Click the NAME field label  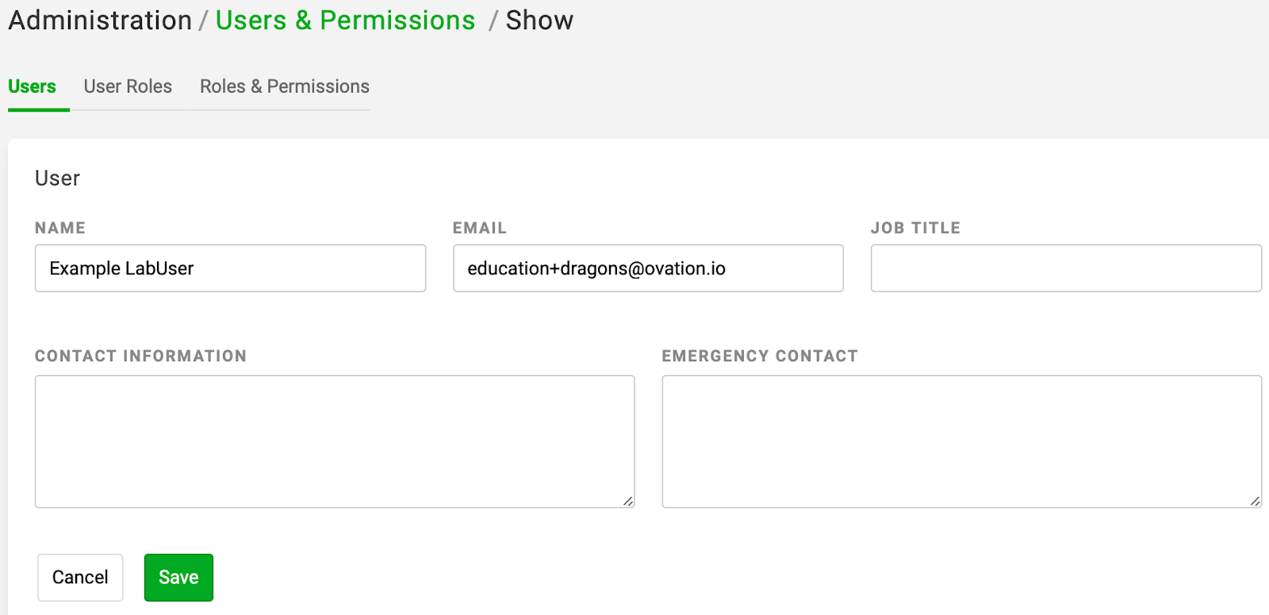coord(60,228)
